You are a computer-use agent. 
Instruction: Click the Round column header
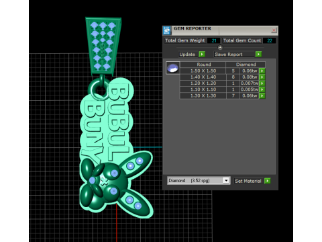203,65
